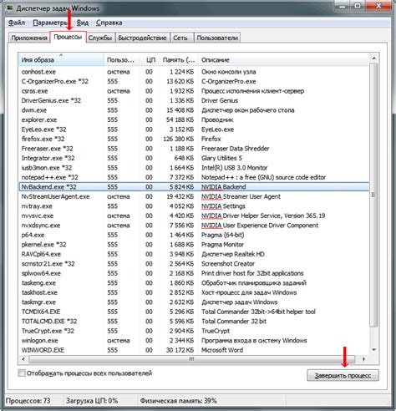
Task: Sort by 'Память' column header
Action: 178,59
